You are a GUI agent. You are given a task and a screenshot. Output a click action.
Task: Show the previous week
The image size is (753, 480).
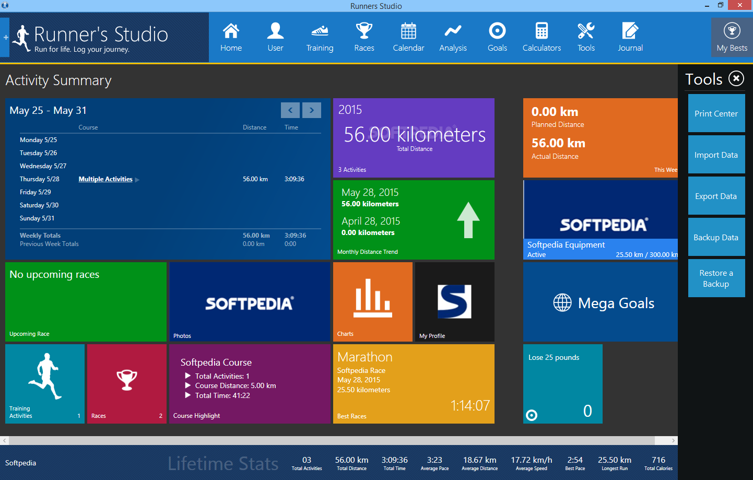tap(290, 110)
